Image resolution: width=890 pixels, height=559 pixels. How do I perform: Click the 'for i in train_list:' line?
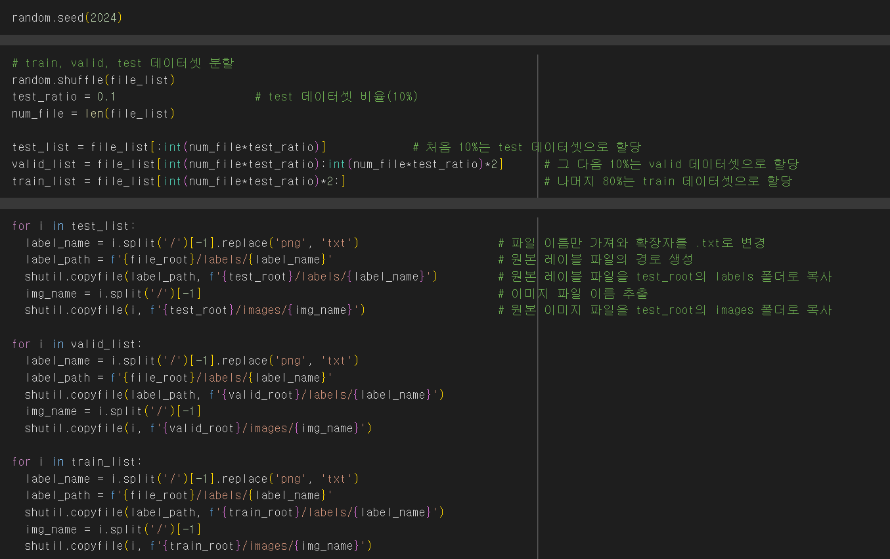(77, 462)
